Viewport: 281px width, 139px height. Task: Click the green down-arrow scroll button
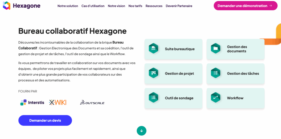(142, 131)
